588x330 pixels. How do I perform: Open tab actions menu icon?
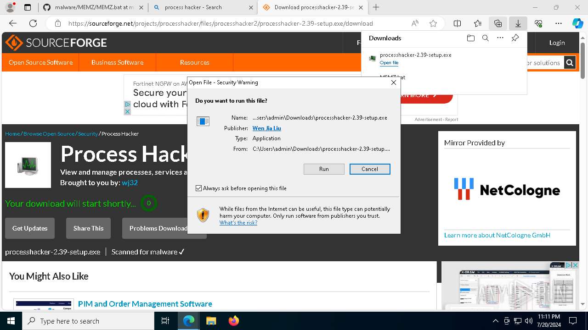coord(28,7)
